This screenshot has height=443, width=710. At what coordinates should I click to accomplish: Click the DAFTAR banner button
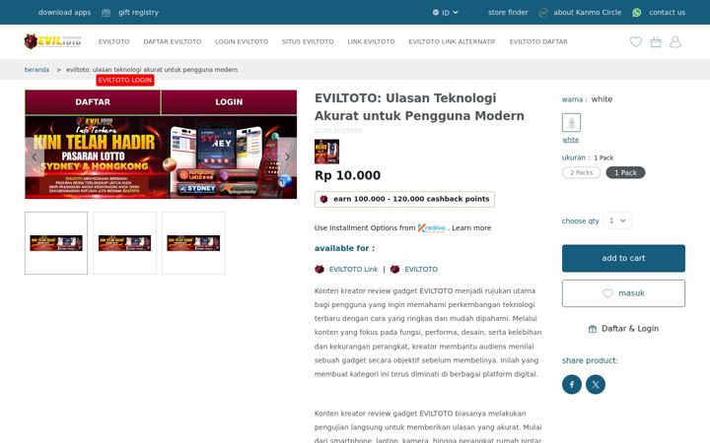(93, 101)
